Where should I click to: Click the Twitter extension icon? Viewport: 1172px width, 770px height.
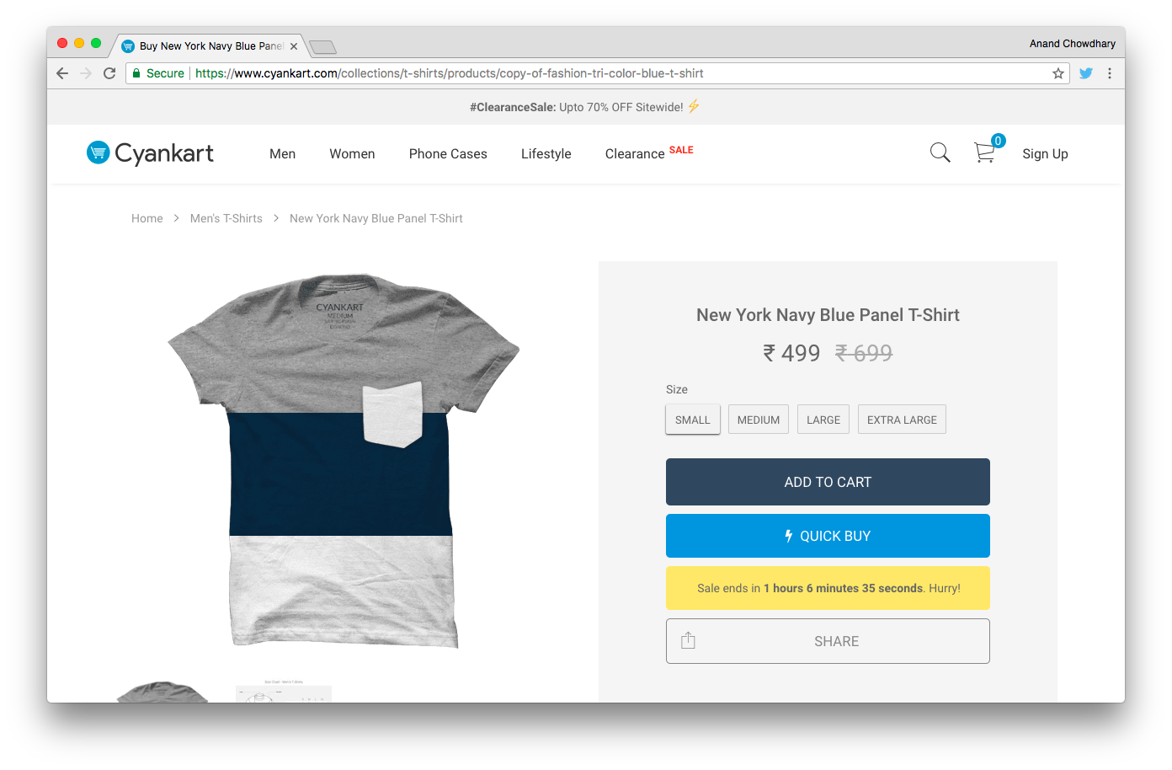click(1086, 73)
